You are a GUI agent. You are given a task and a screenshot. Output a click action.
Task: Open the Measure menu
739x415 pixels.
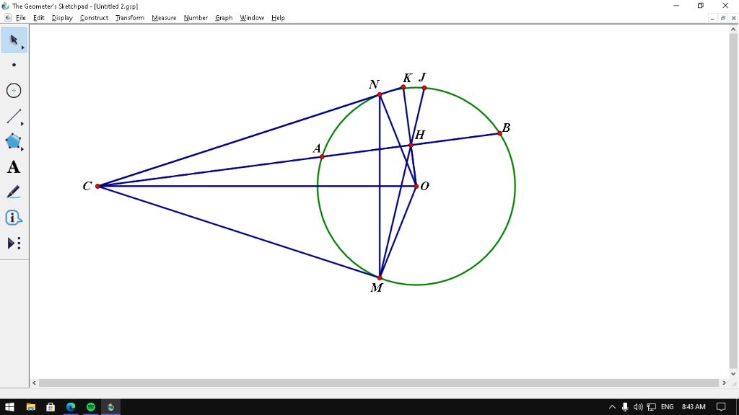pos(164,18)
